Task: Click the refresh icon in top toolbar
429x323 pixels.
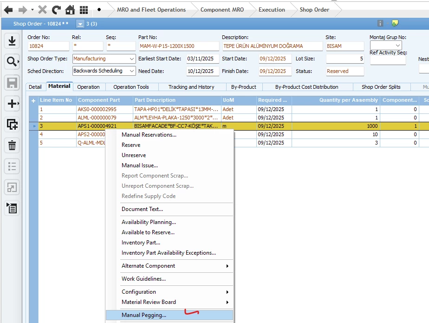Action: pos(56,10)
